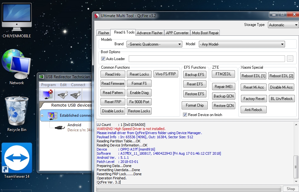Click the Backup QCN button
This screenshot has width=299, height=192.
[x=224, y=96]
